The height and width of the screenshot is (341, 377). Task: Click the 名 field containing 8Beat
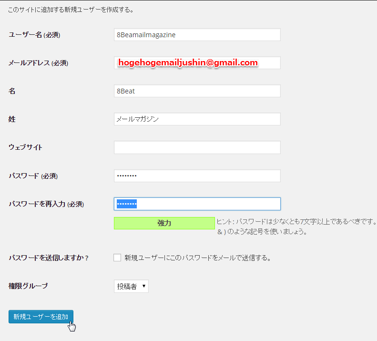coord(197,91)
